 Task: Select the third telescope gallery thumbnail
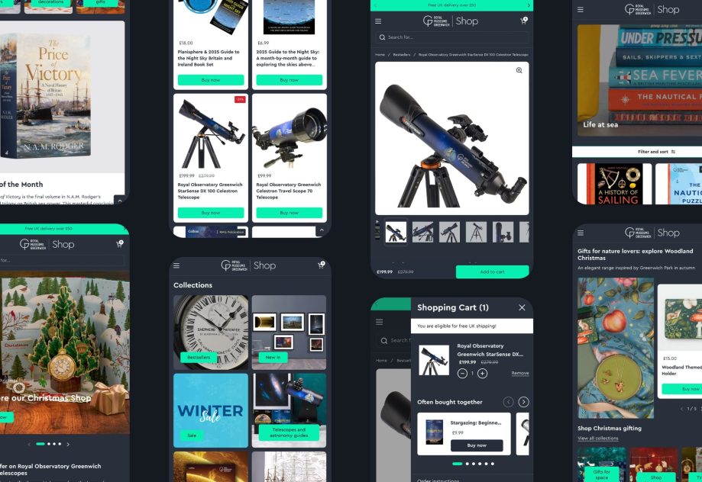pos(449,232)
